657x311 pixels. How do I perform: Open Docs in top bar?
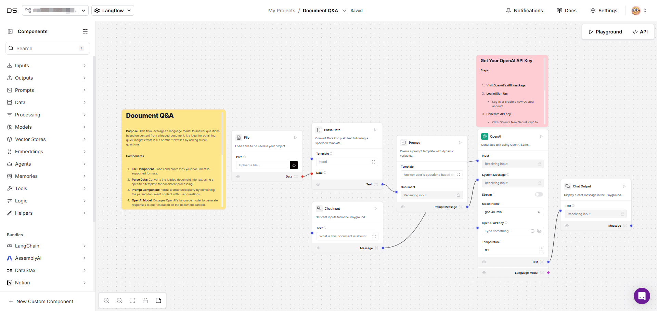click(x=567, y=11)
